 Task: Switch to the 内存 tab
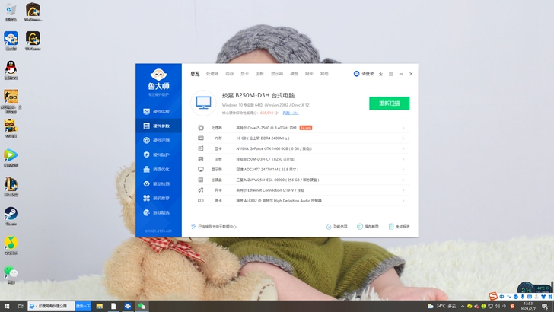(230, 74)
